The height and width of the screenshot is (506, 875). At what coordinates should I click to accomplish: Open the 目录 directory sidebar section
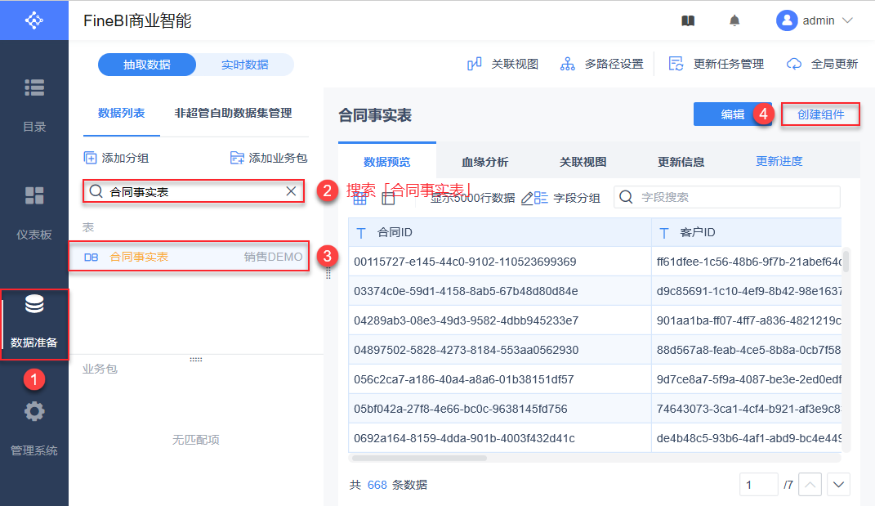pyautogui.click(x=34, y=105)
